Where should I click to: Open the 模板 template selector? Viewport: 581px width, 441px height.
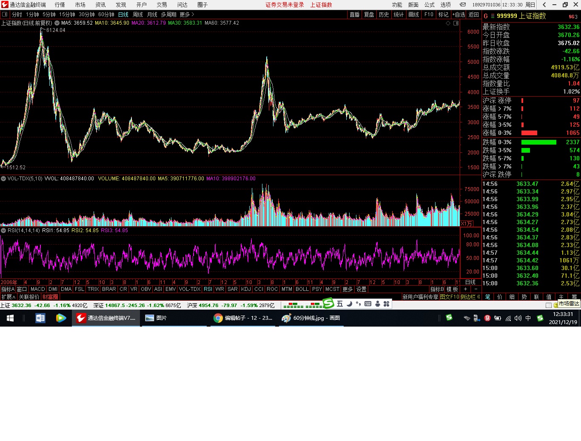[453, 289]
